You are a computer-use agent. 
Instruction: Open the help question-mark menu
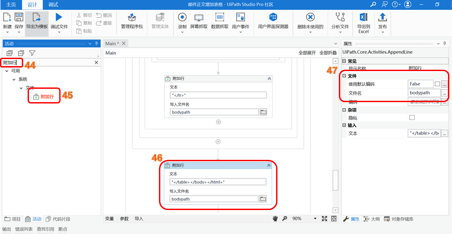396,4
